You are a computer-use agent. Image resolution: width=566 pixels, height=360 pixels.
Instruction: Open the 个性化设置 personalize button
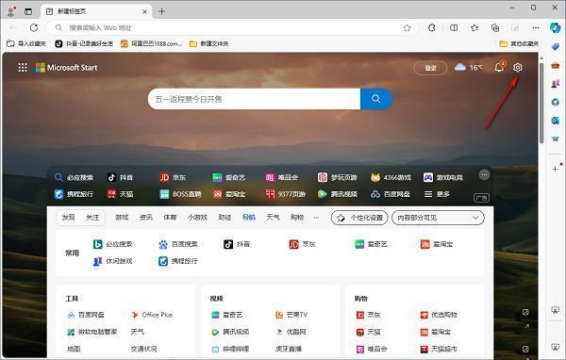point(359,218)
